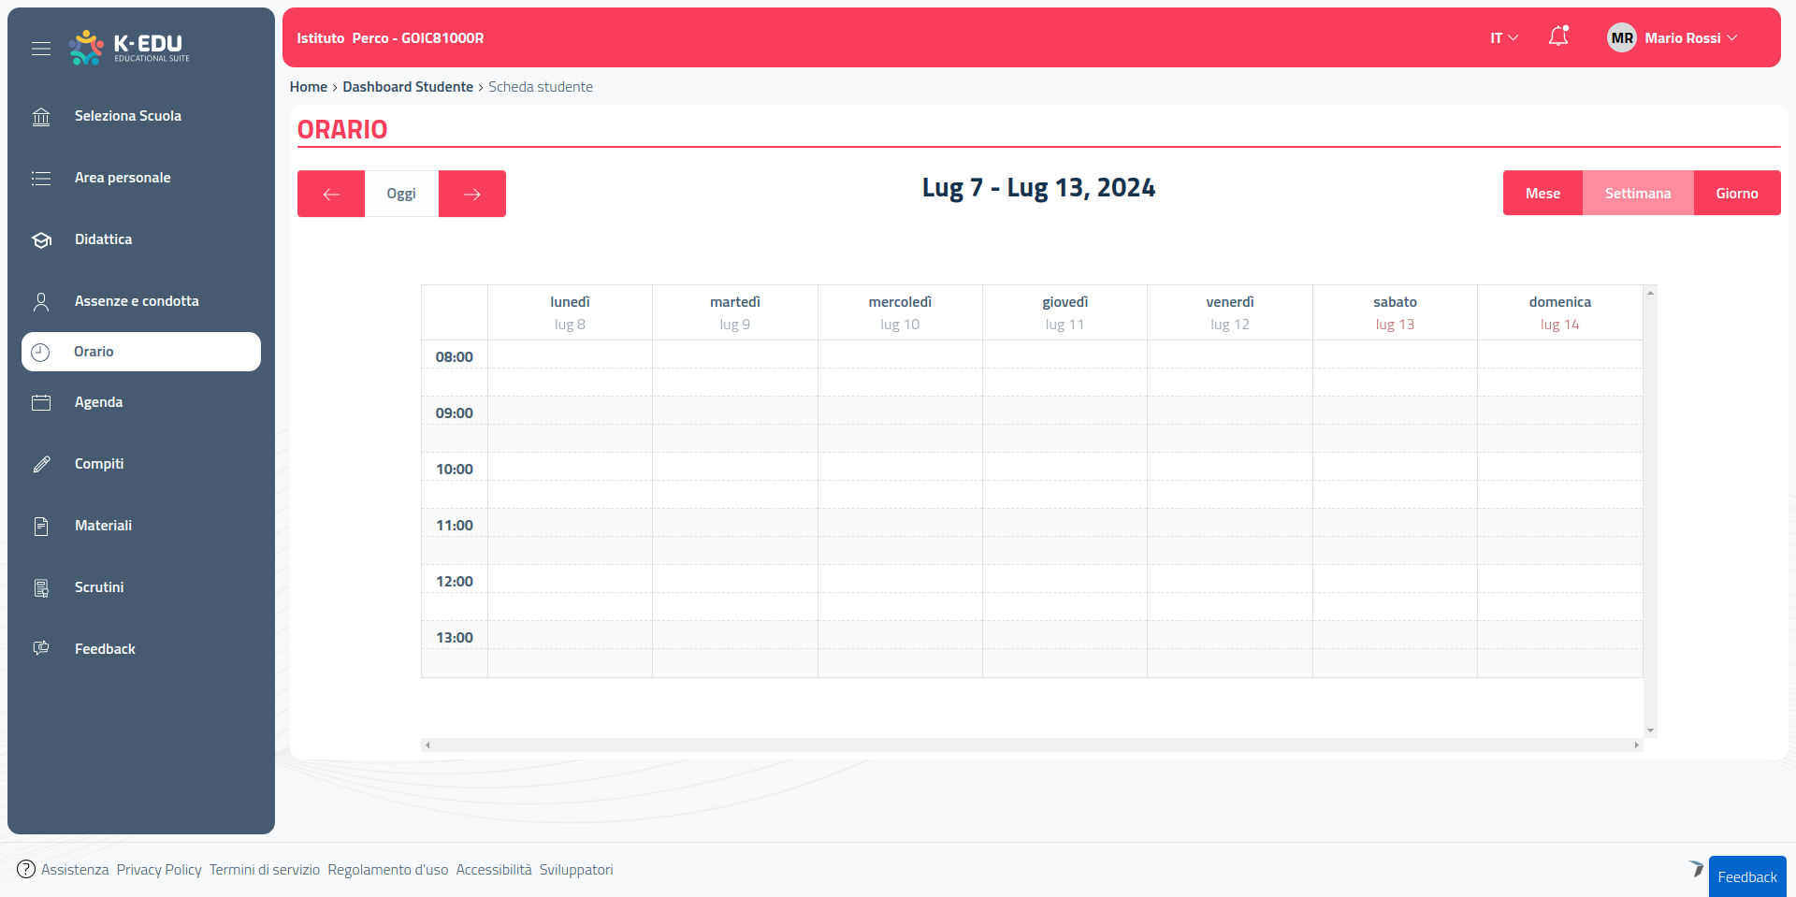This screenshot has width=1796, height=897.
Task: Click the Scrutini document icon
Action: click(41, 588)
